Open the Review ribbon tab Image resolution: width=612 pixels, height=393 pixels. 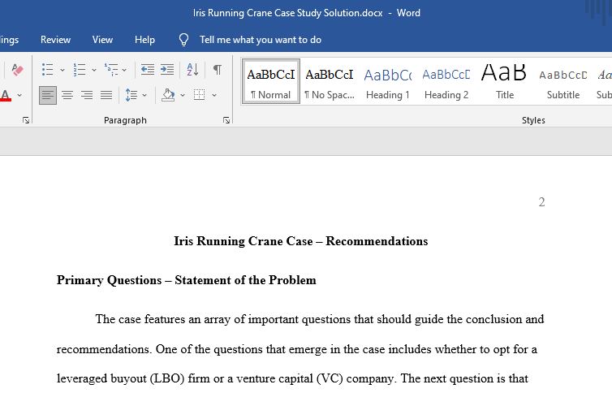coord(55,40)
